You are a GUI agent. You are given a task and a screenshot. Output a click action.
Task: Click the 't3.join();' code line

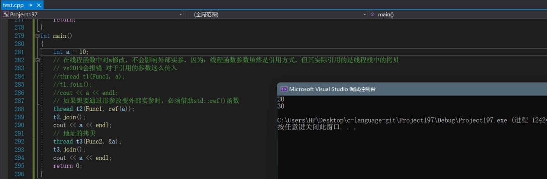pos(69,150)
